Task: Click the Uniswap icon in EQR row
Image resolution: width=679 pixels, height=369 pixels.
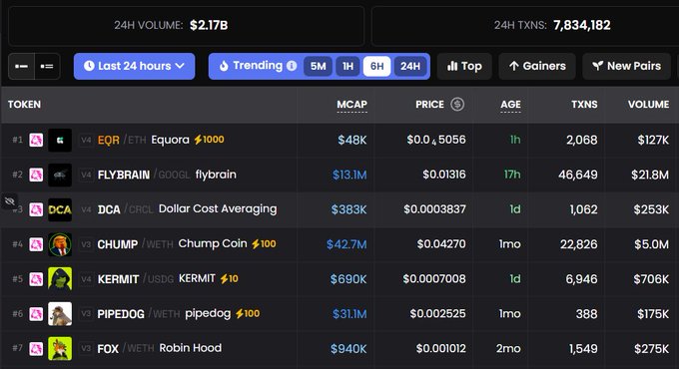Action: click(x=36, y=140)
